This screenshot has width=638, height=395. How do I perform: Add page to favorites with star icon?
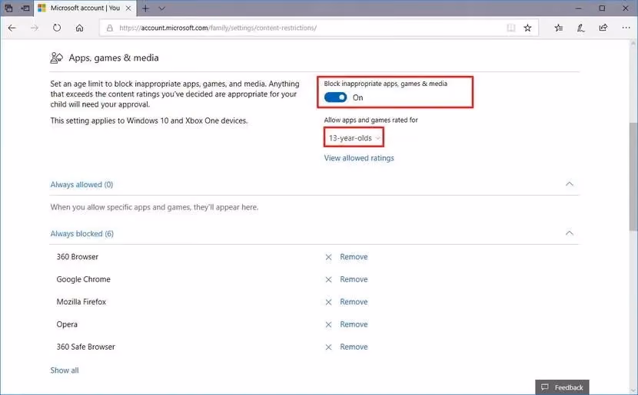(528, 28)
